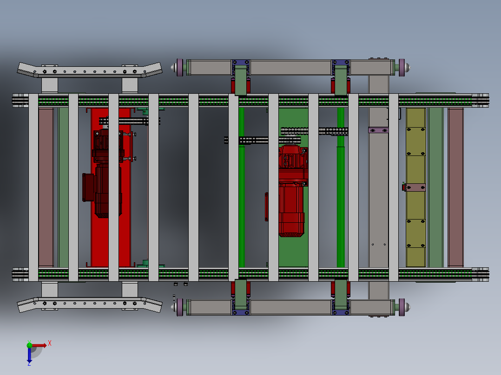501x375 pixels.
Task: Select the purple wheel at lower beam's left end
Action: 180,307
